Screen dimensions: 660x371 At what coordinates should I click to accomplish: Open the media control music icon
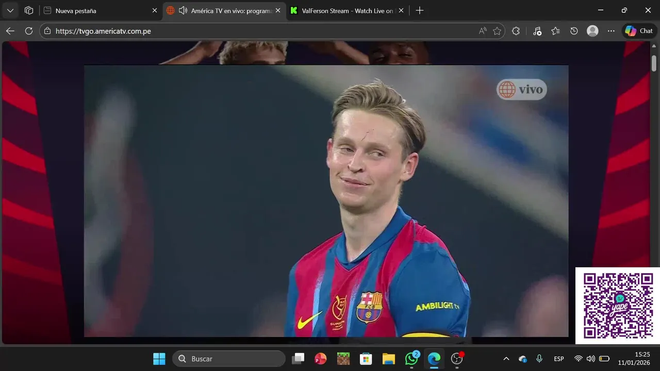(x=537, y=31)
